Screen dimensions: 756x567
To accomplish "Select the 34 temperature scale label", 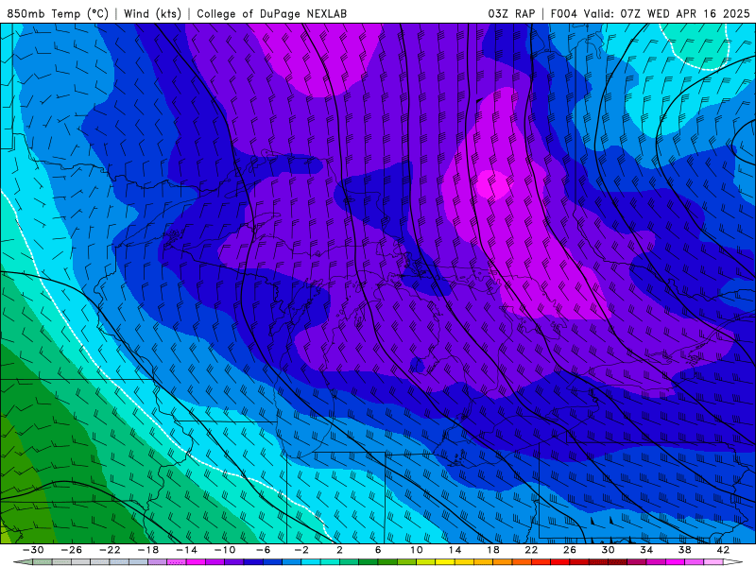I will 646,550.
